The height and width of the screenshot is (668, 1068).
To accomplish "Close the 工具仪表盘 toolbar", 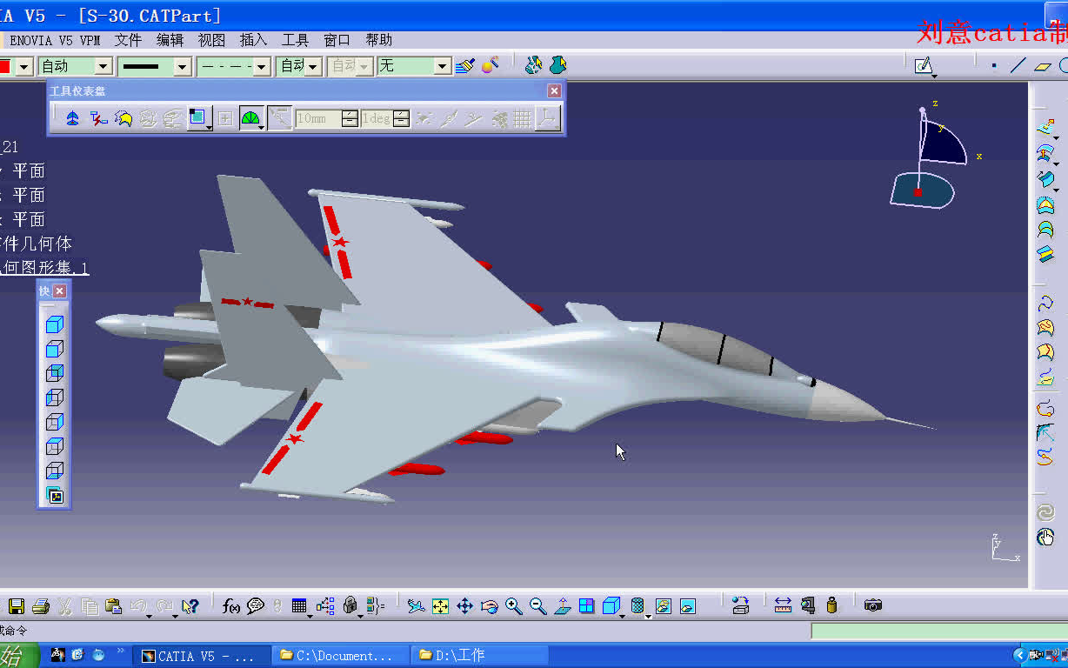I will [x=554, y=90].
